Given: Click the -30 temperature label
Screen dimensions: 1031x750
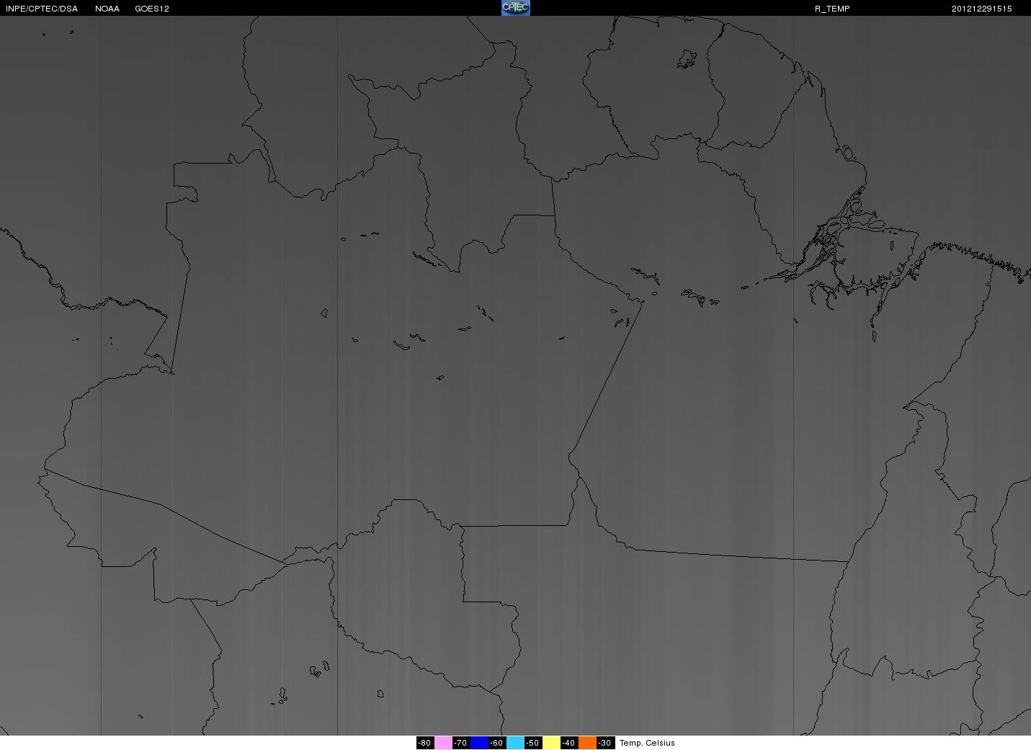Looking at the screenshot, I should [605, 743].
